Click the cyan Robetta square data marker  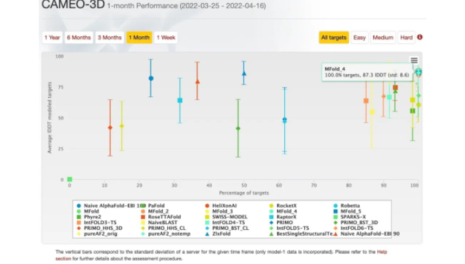pyautogui.click(x=180, y=100)
